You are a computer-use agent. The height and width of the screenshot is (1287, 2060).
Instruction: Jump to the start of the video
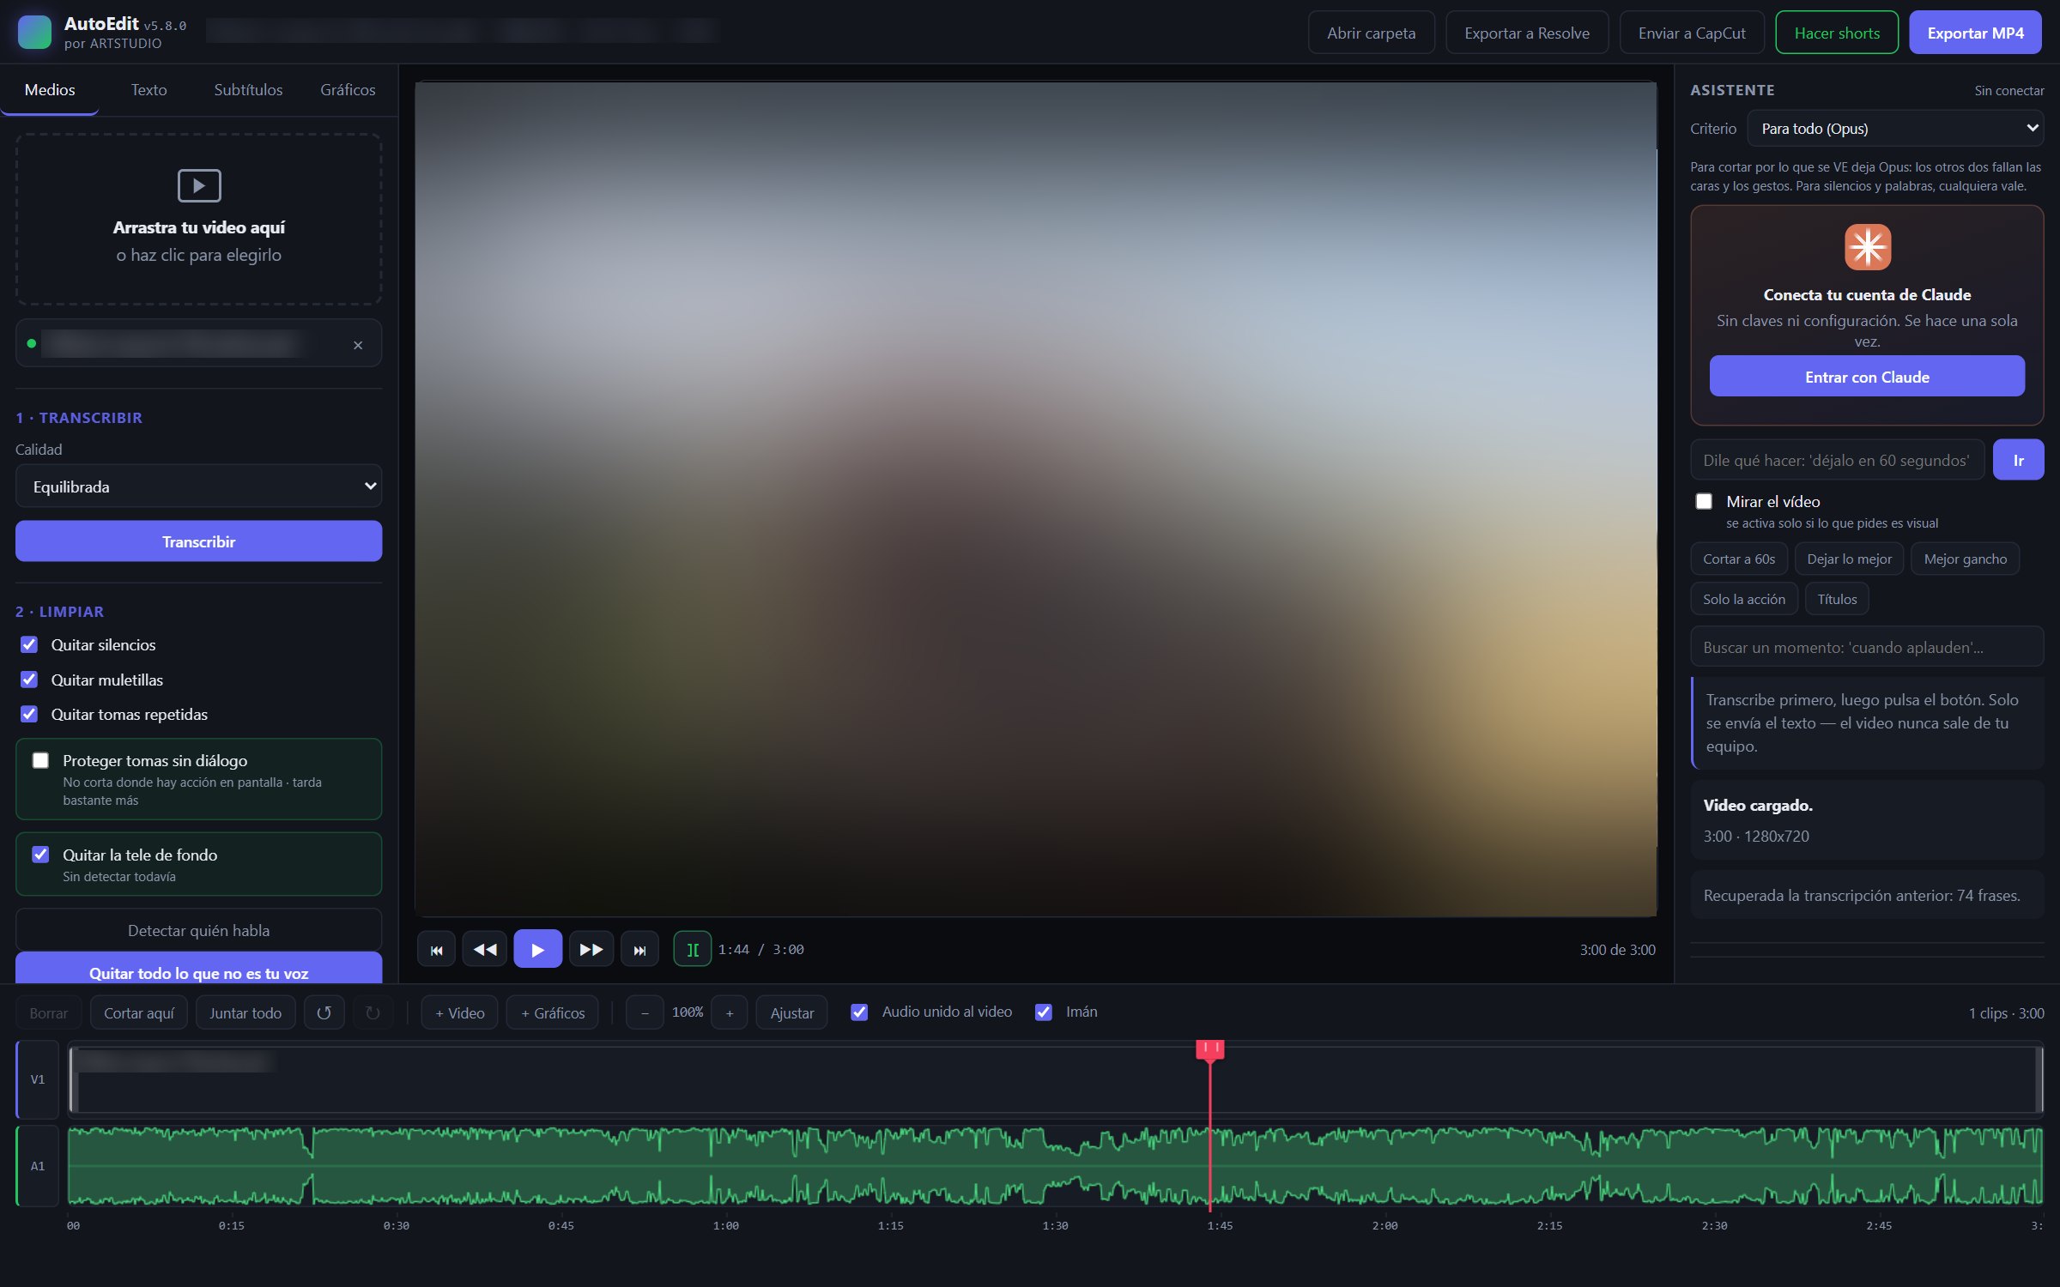coord(436,949)
